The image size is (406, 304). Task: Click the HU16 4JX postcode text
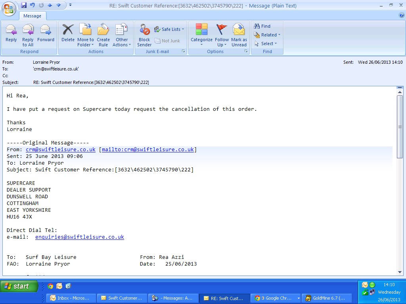pyautogui.click(x=19, y=217)
